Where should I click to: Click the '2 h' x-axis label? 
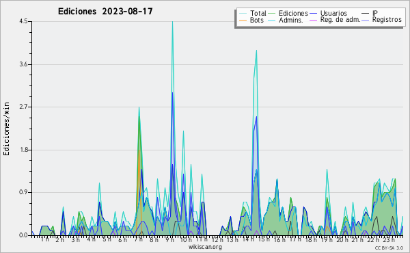point(60,240)
